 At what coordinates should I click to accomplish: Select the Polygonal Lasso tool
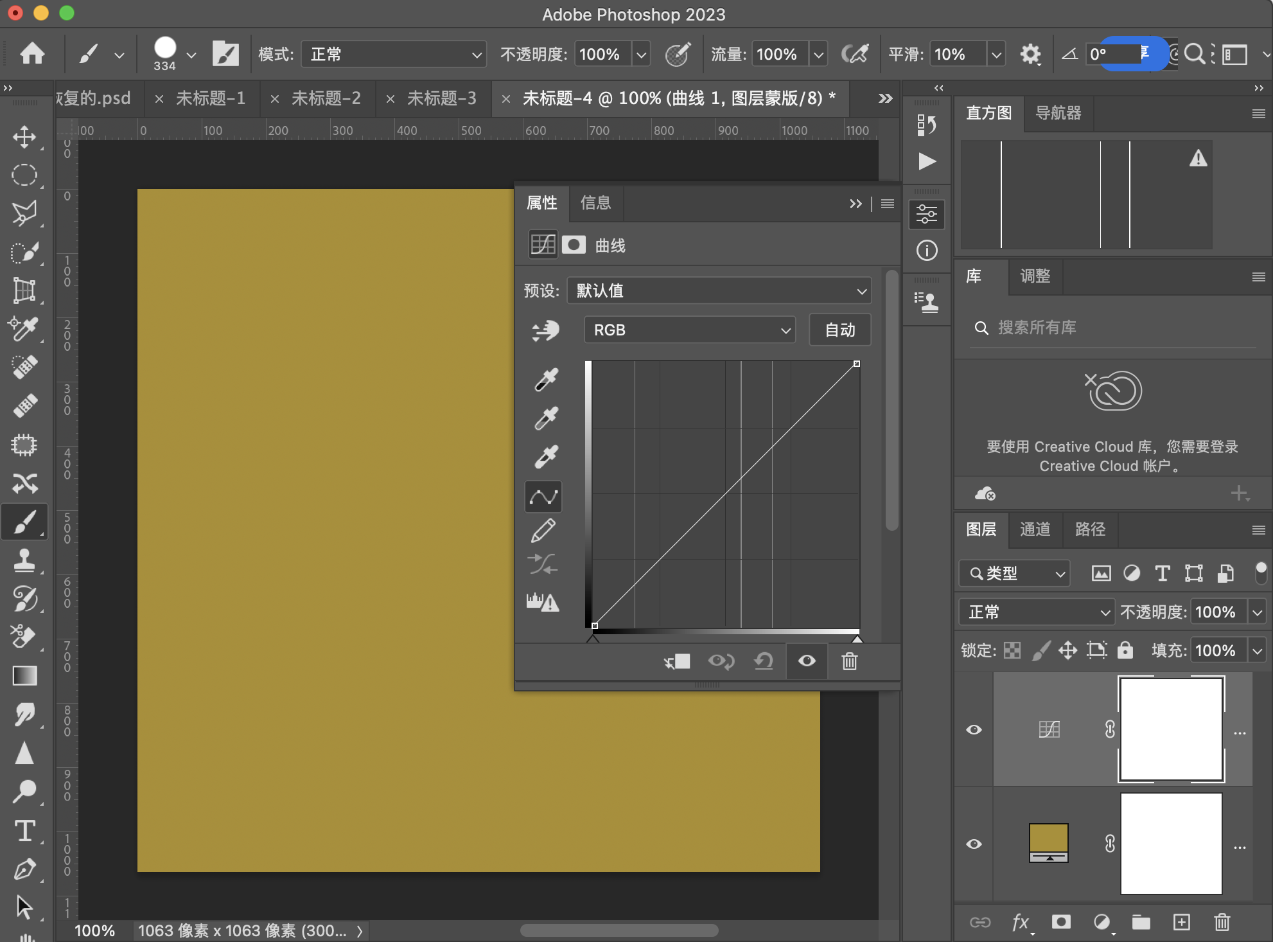[x=24, y=213]
